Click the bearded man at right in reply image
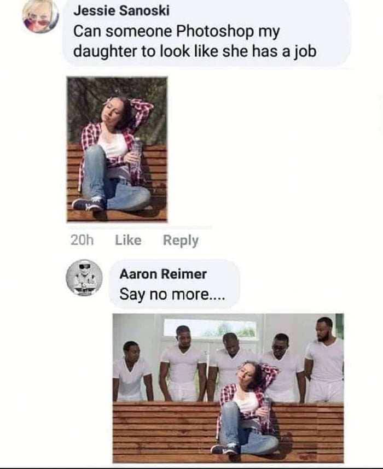Viewport: 383px width, 469px height. [324, 359]
